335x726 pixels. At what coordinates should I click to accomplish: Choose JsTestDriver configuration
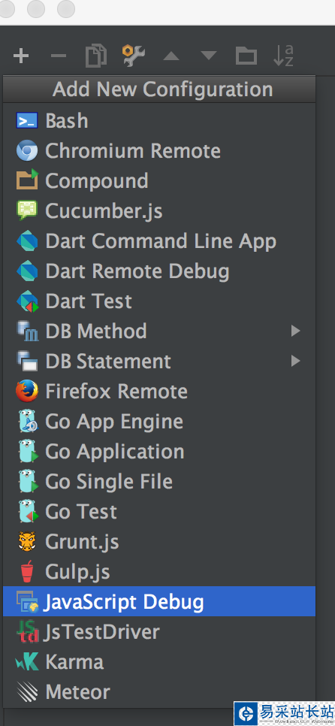point(159,632)
